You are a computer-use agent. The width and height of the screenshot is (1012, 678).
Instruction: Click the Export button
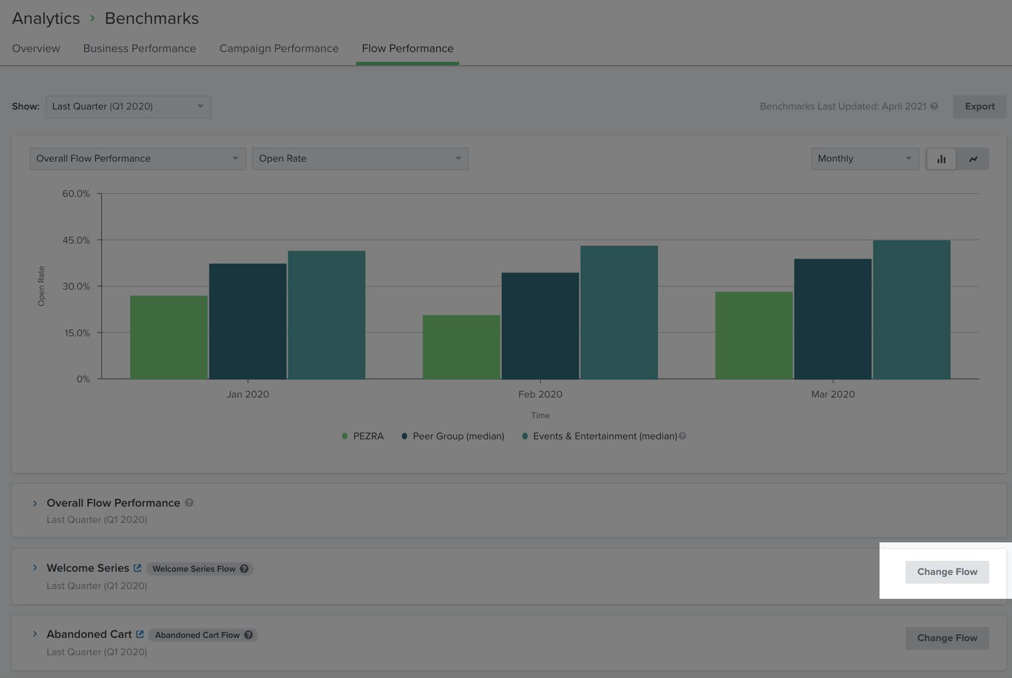click(979, 106)
